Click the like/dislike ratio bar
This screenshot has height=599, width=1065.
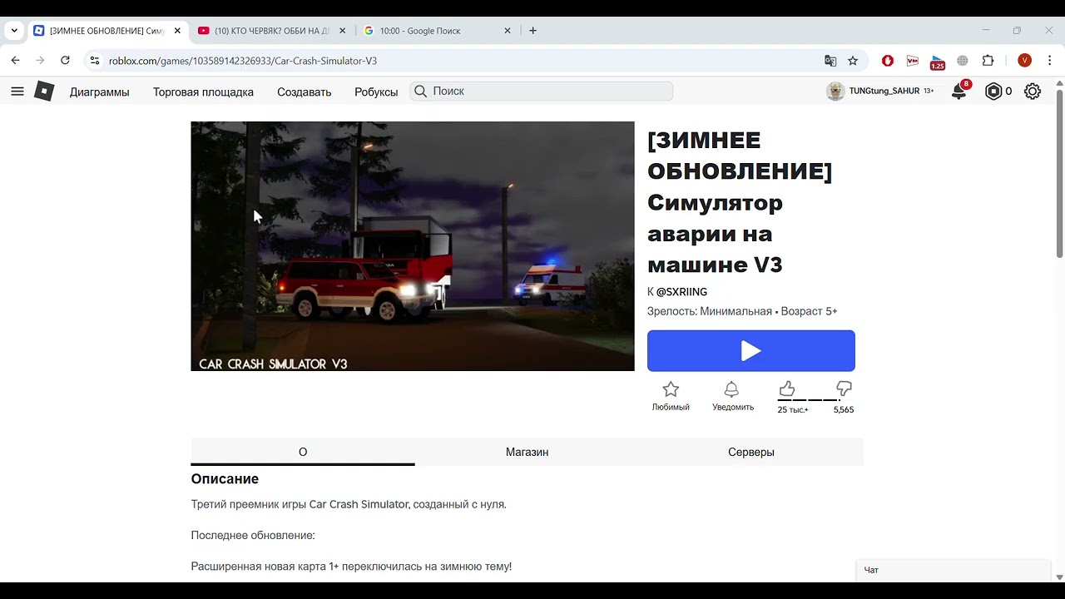tap(815, 400)
